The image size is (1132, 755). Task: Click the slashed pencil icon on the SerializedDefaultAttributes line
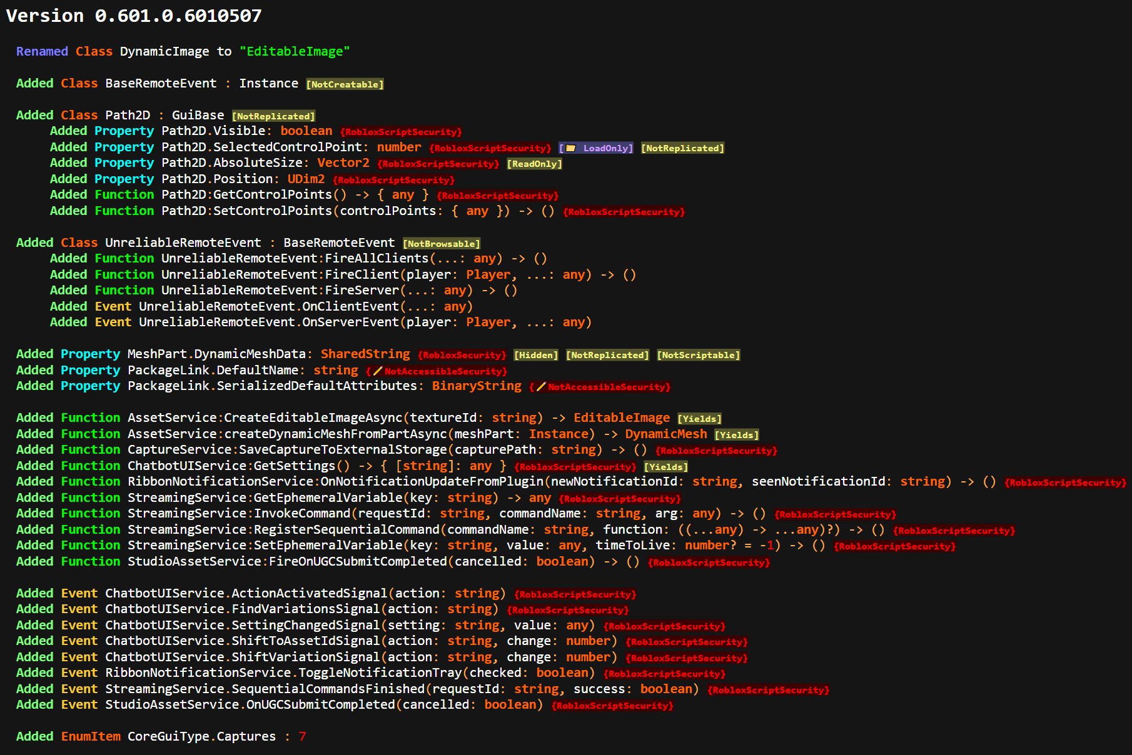(x=541, y=387)
